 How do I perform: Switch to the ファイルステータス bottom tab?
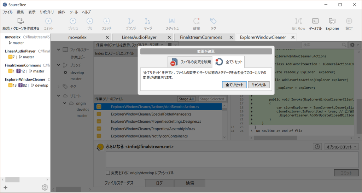(119, 183)
